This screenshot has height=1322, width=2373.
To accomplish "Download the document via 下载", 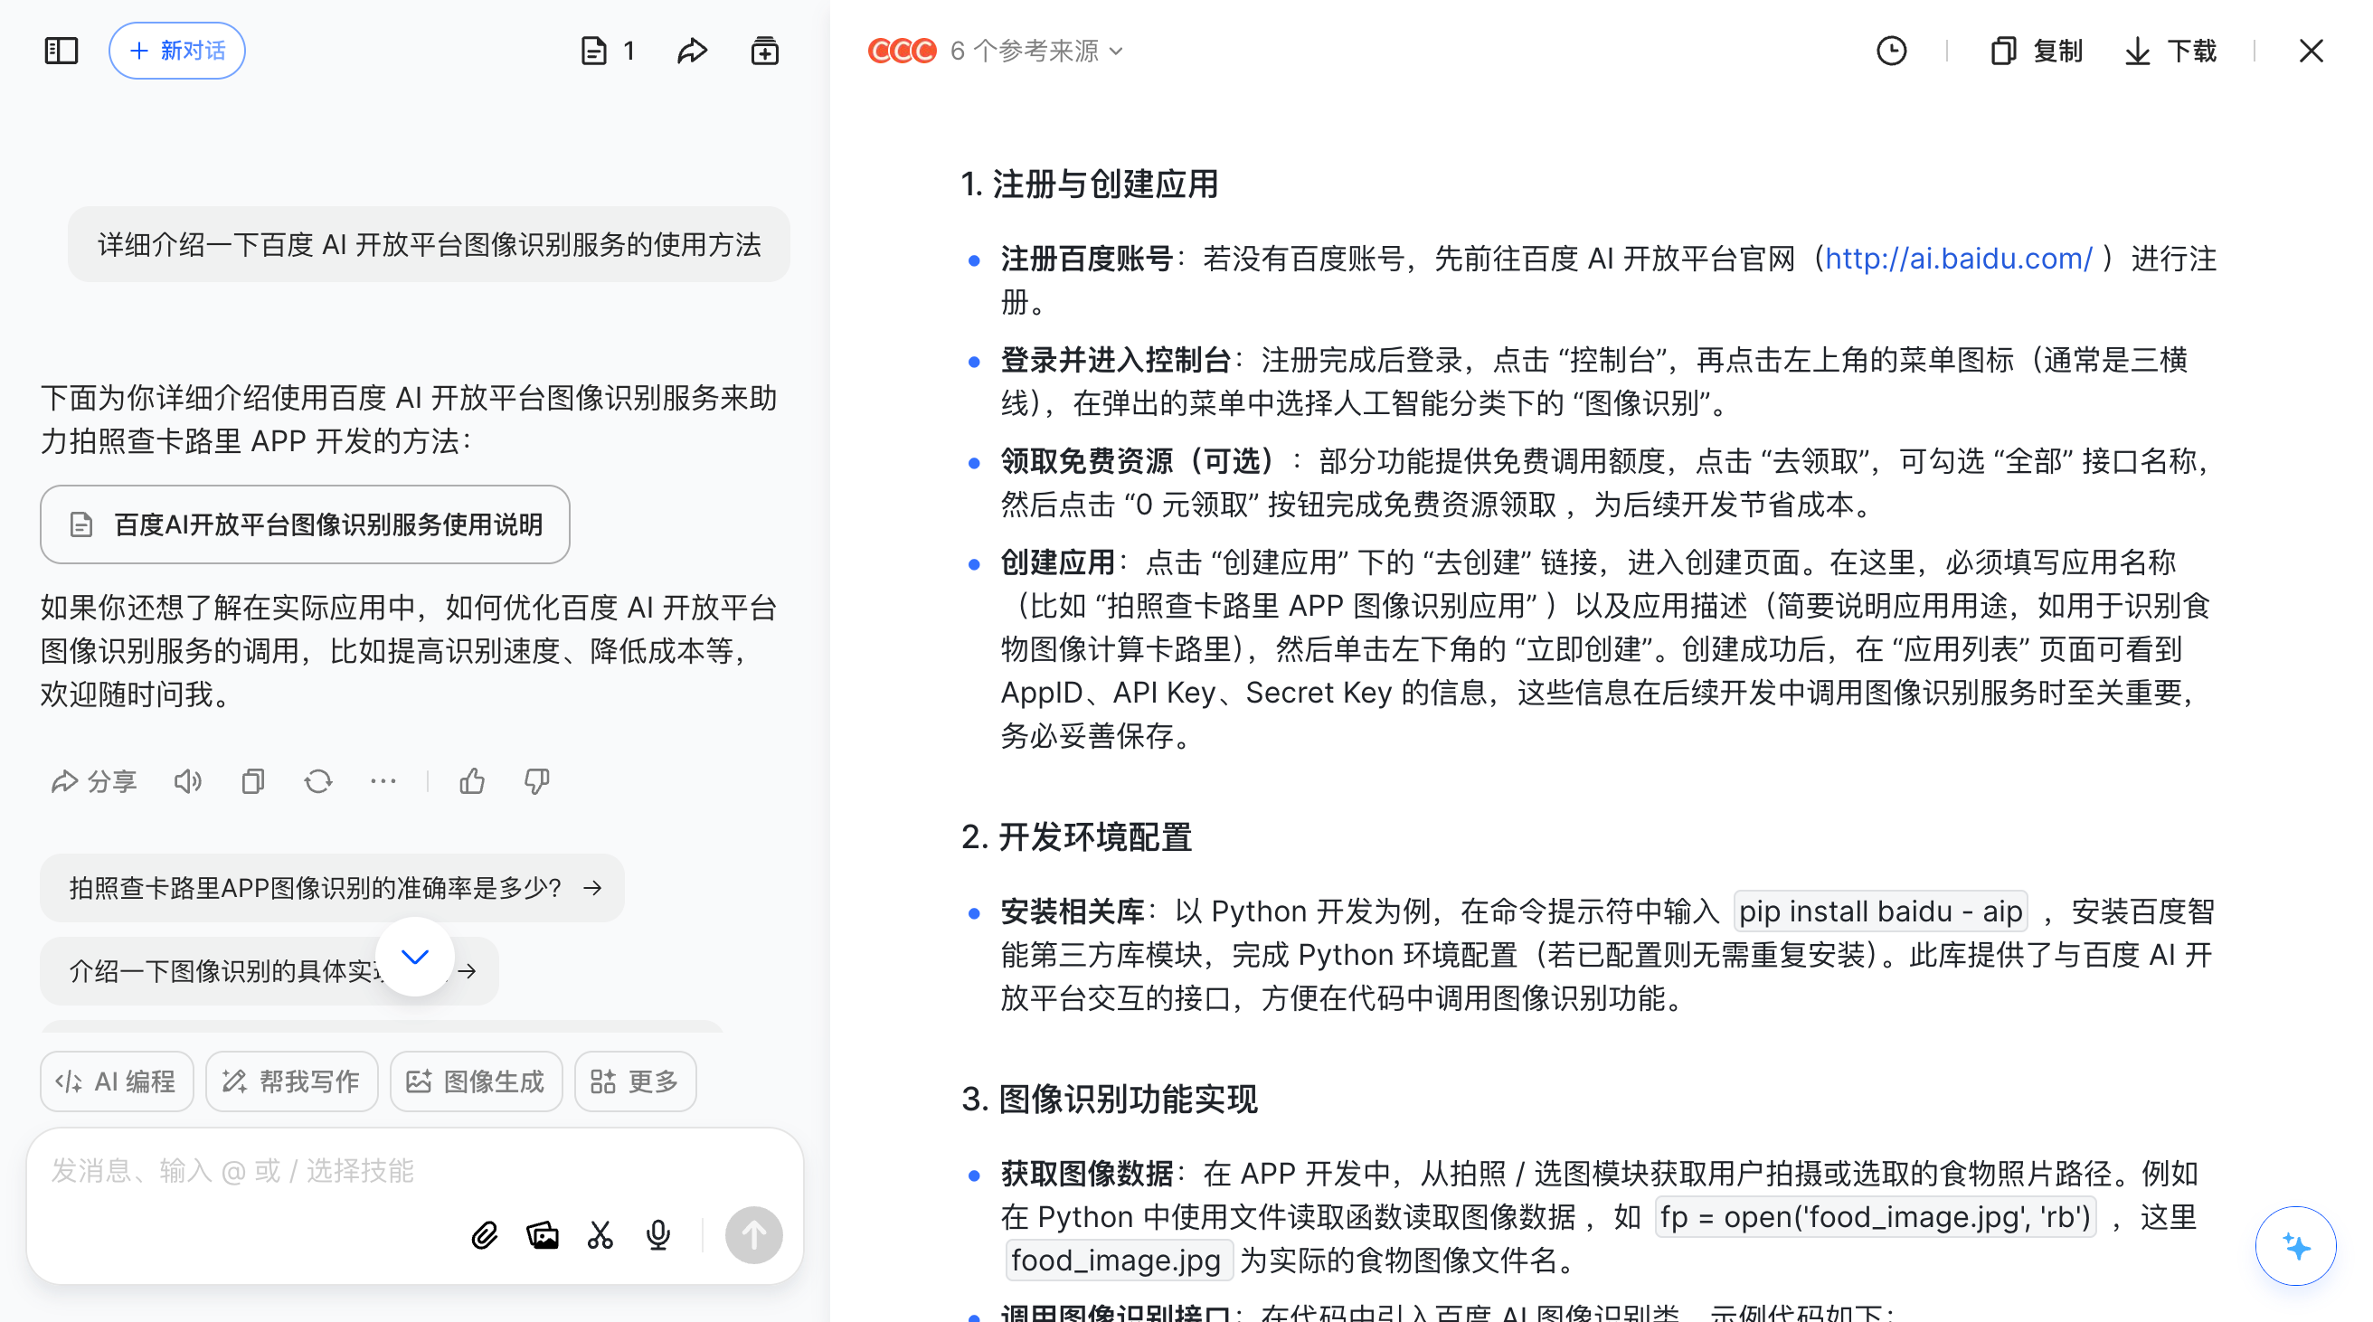I will click(2170, 51).
